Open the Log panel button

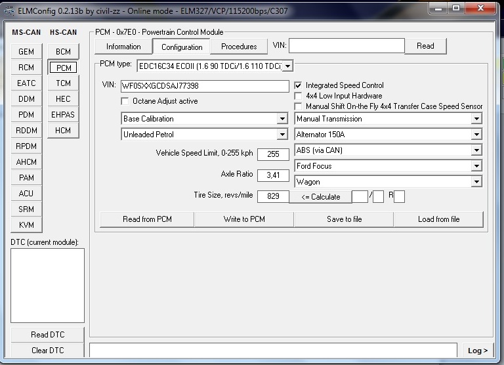click(x=477, y=351)
